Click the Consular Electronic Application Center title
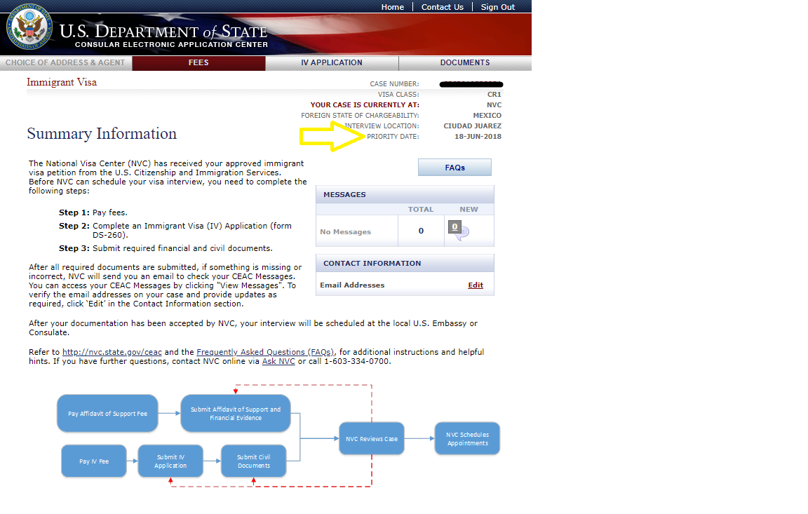Image resolution: width=808 pixels, height=514 pixels. (171, 45)
